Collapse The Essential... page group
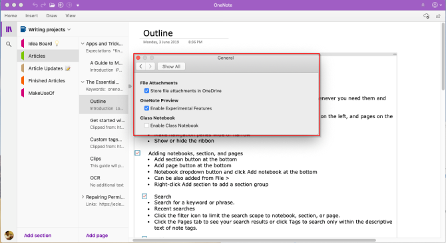The image size is (446, 243). pos(83,82)
